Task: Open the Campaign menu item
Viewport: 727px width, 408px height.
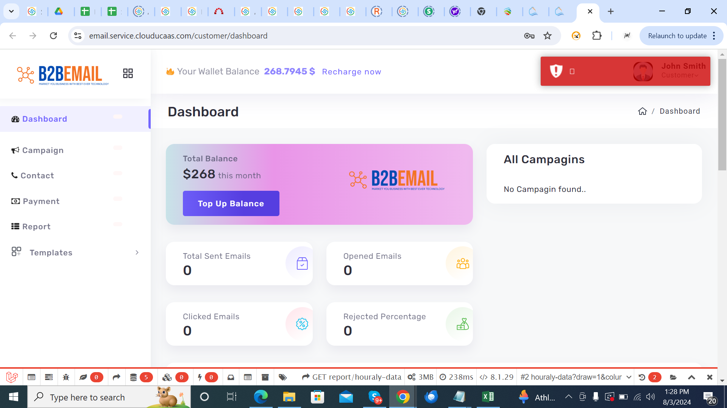Action: pyautogui.click(x=43, y=150)
